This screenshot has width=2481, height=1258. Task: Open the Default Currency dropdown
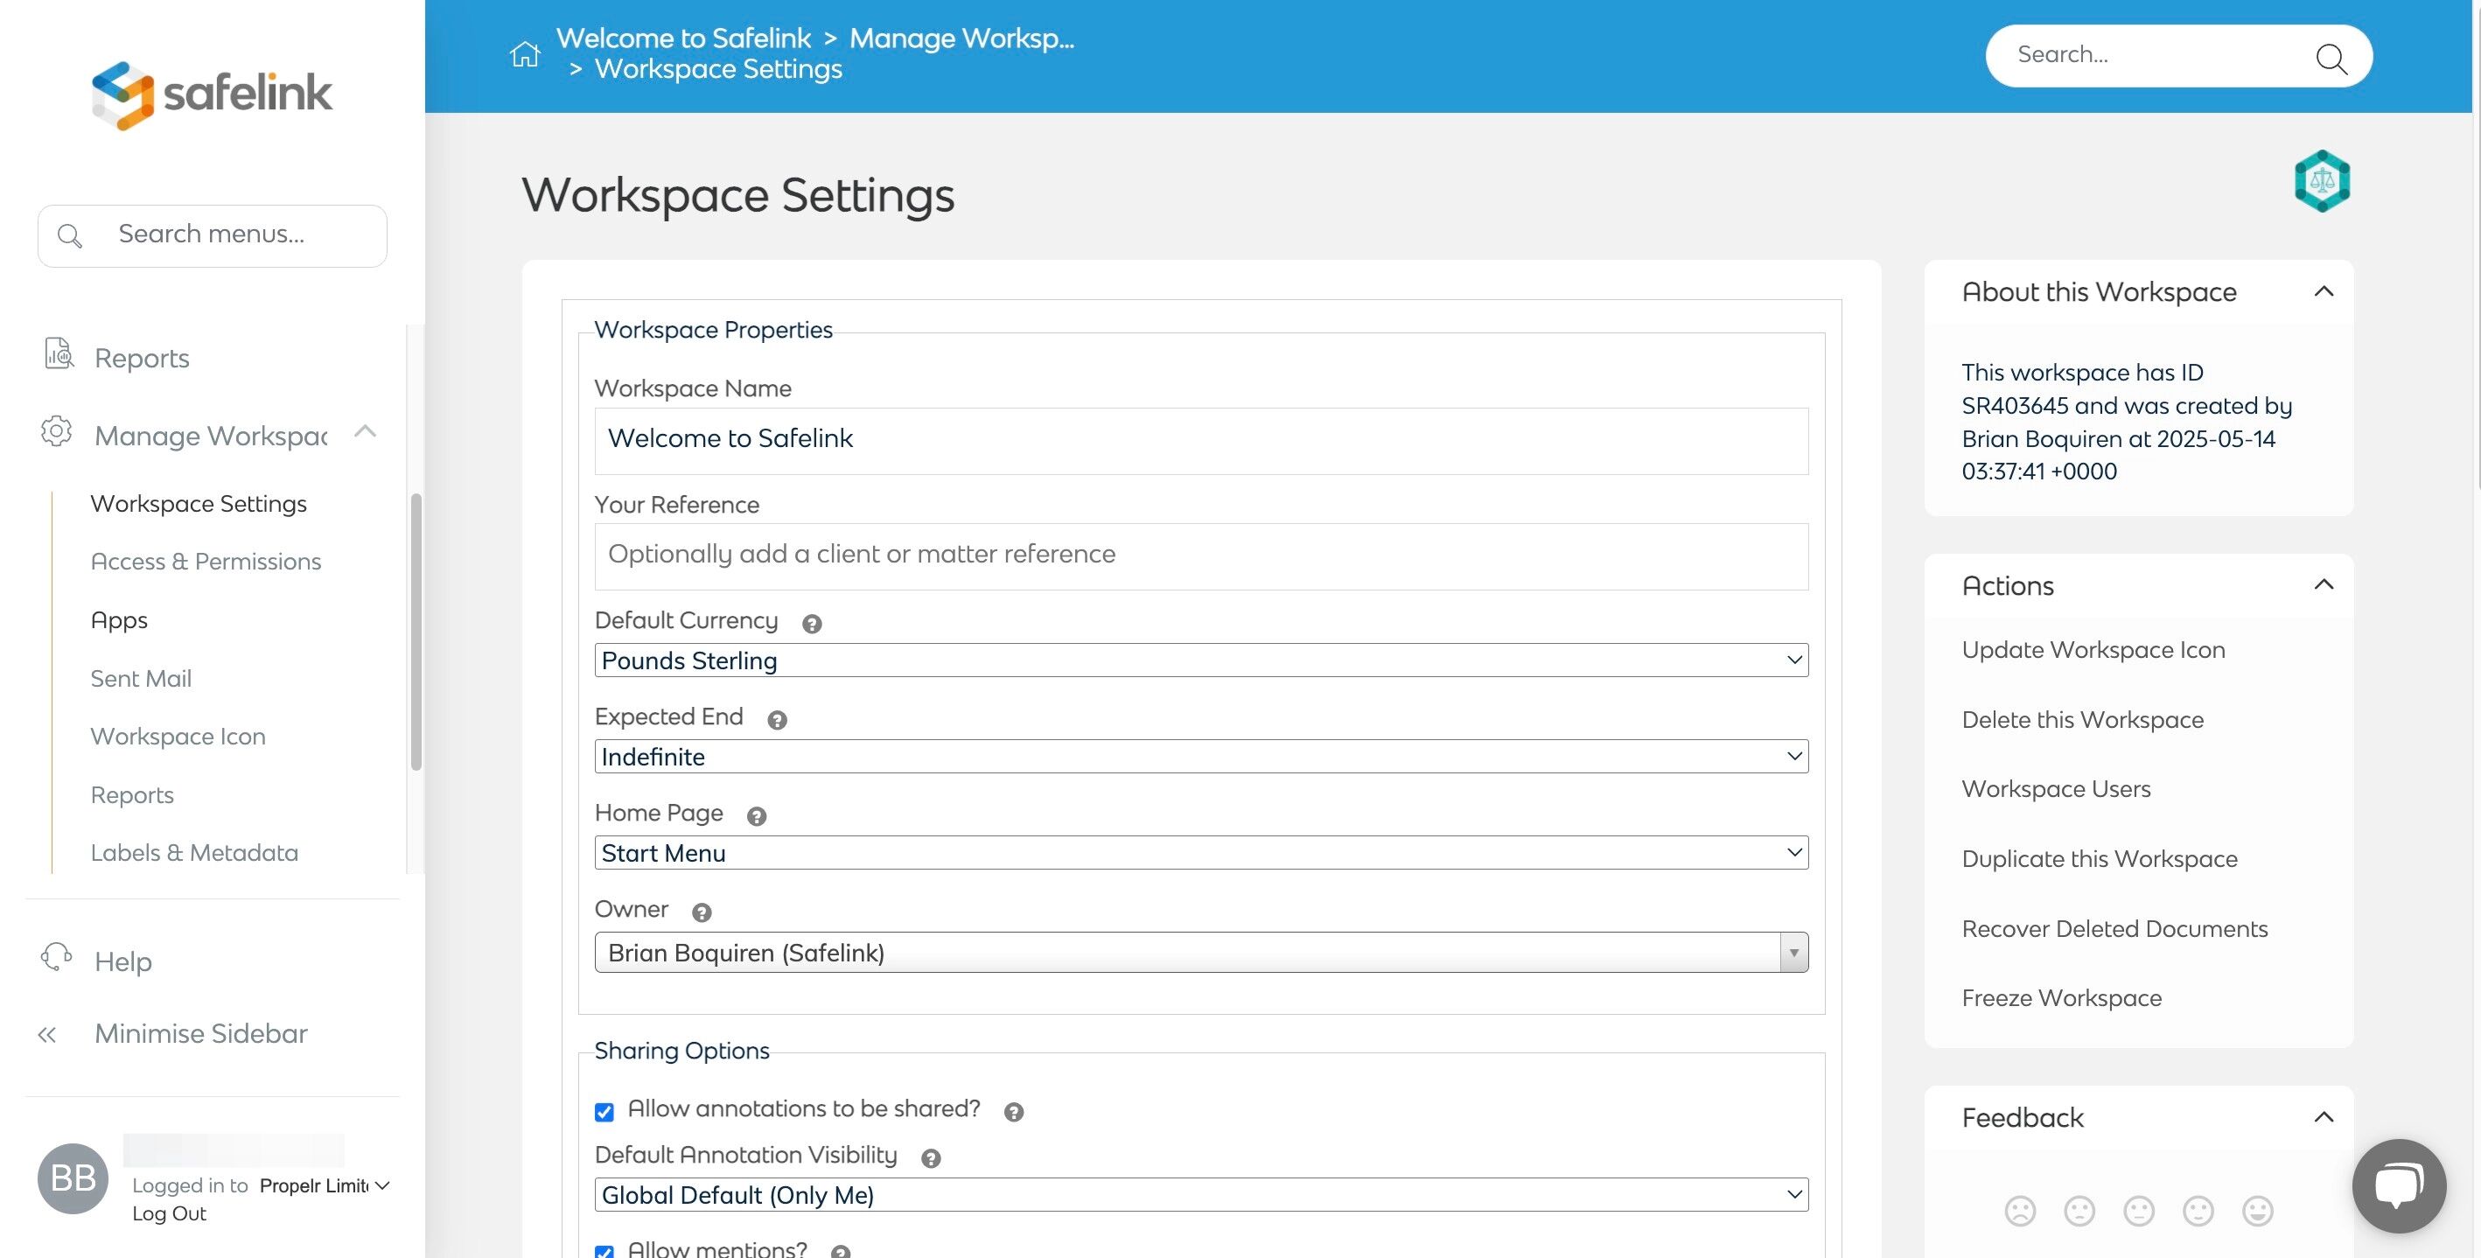click(1200, 660)
